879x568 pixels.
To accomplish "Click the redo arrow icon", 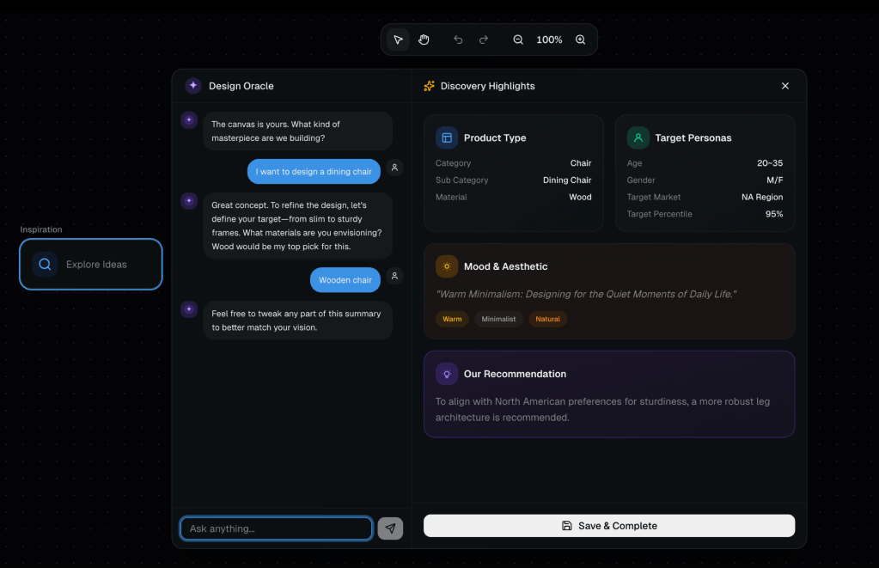I will pyautogui.click(x=484, y=40).
